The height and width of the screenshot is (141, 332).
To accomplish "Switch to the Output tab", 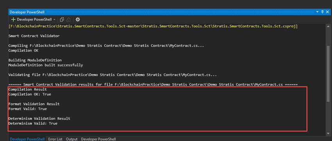I will click(71, 139).
